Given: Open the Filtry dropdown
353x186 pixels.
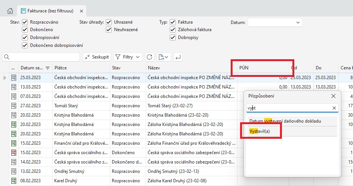Looking at the screenshot, I should point(128,57).
